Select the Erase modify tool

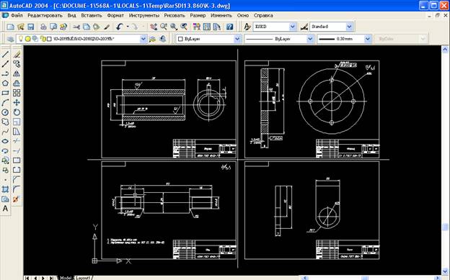tap(17, 54)
